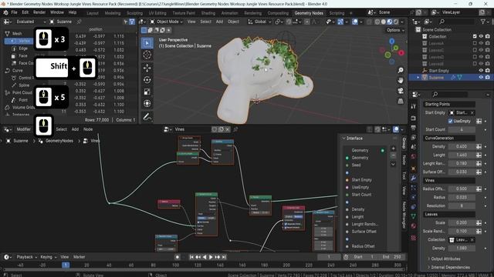The width and height of the screenshot is (494, 277).
Task: Select the Annotate tool
Action: coord(147,117)
